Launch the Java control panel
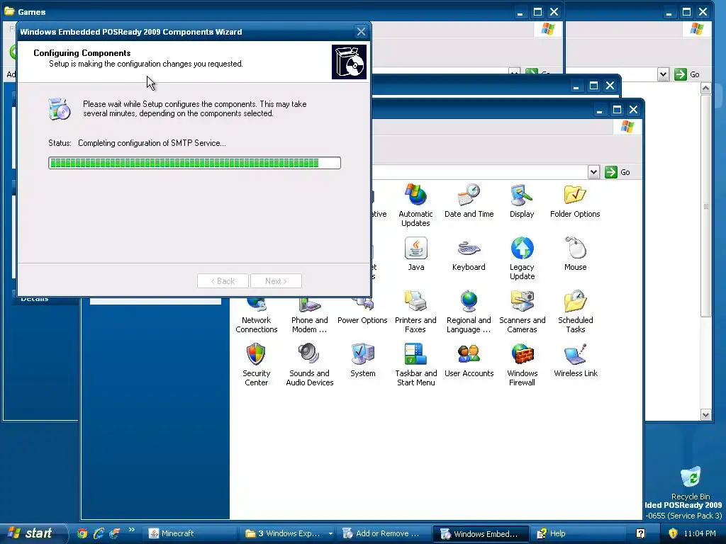 tap(415, 254)
